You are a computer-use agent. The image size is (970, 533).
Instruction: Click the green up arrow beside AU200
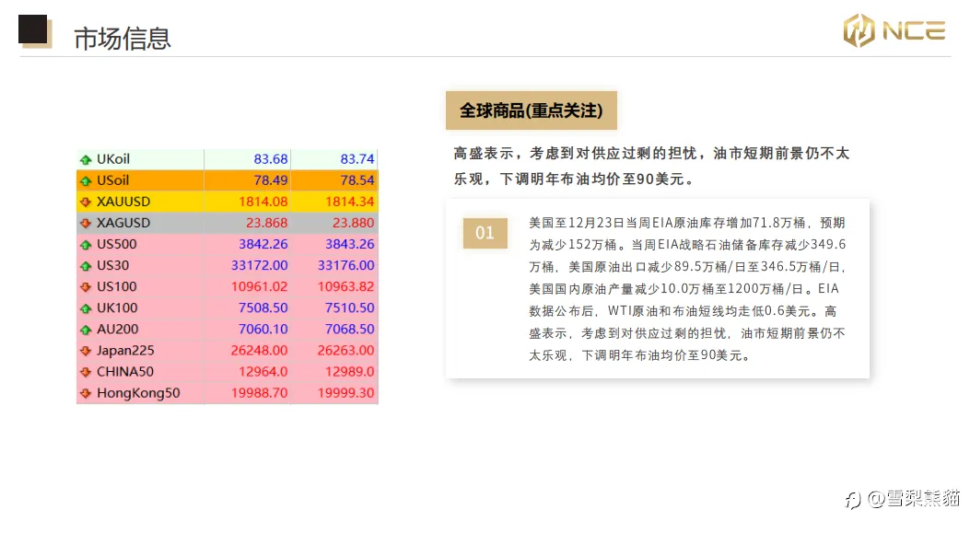[86, 330]
